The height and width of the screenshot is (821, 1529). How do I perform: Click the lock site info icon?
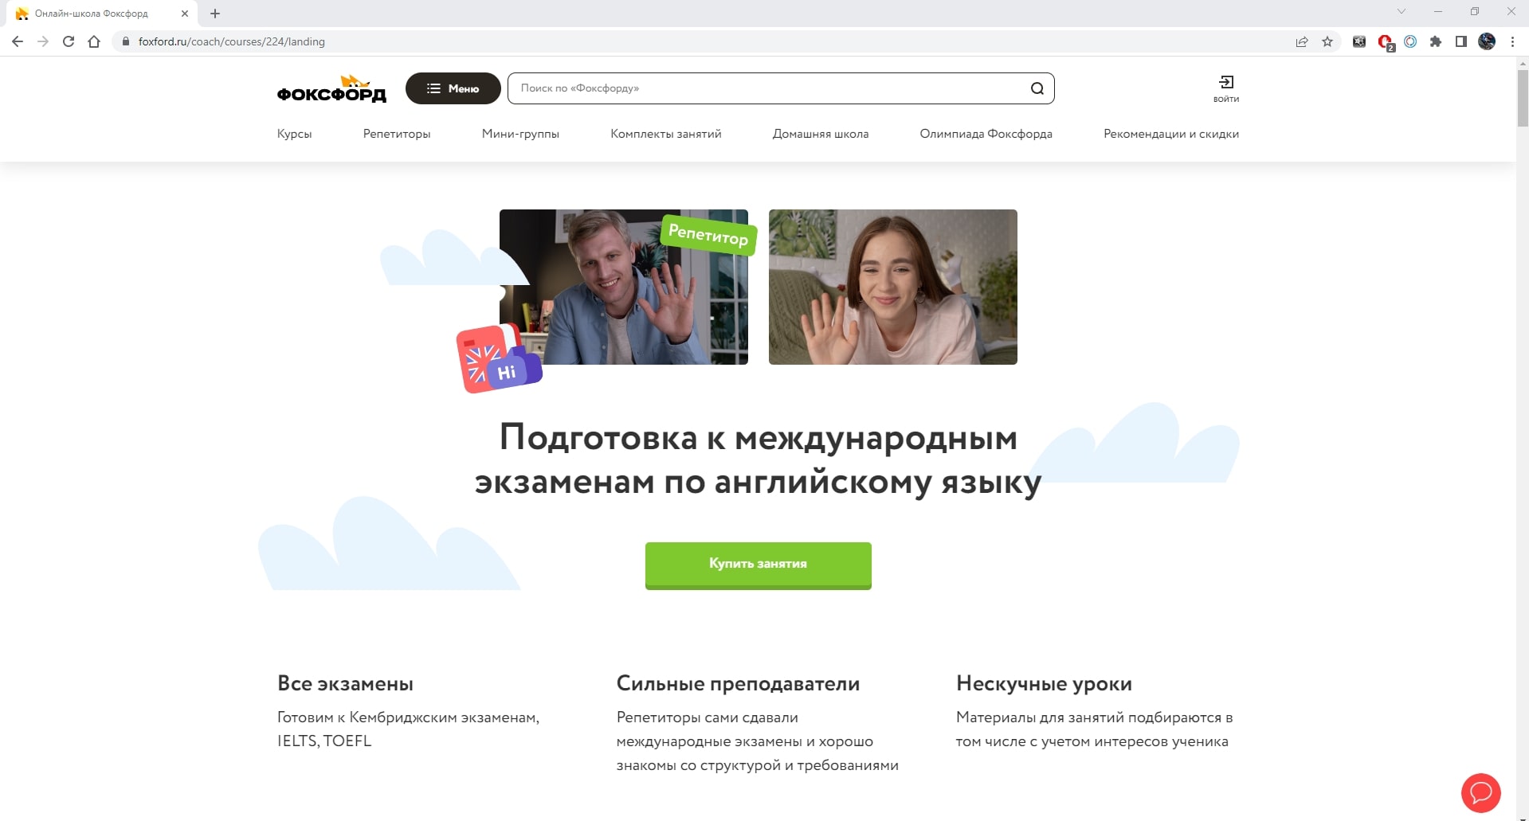[125, 41]
